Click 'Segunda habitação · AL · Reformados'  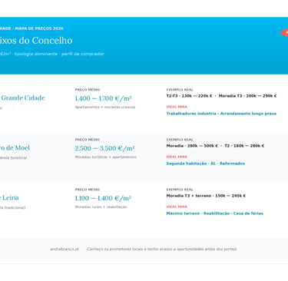point(206,164)
